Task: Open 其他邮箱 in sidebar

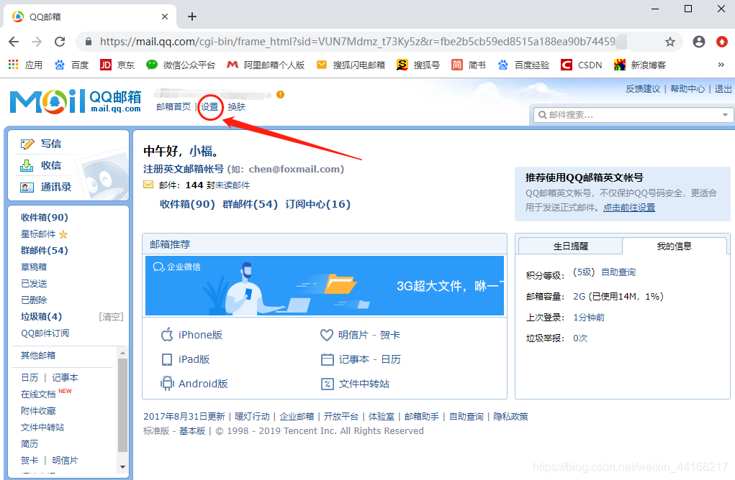Action: 38,355
